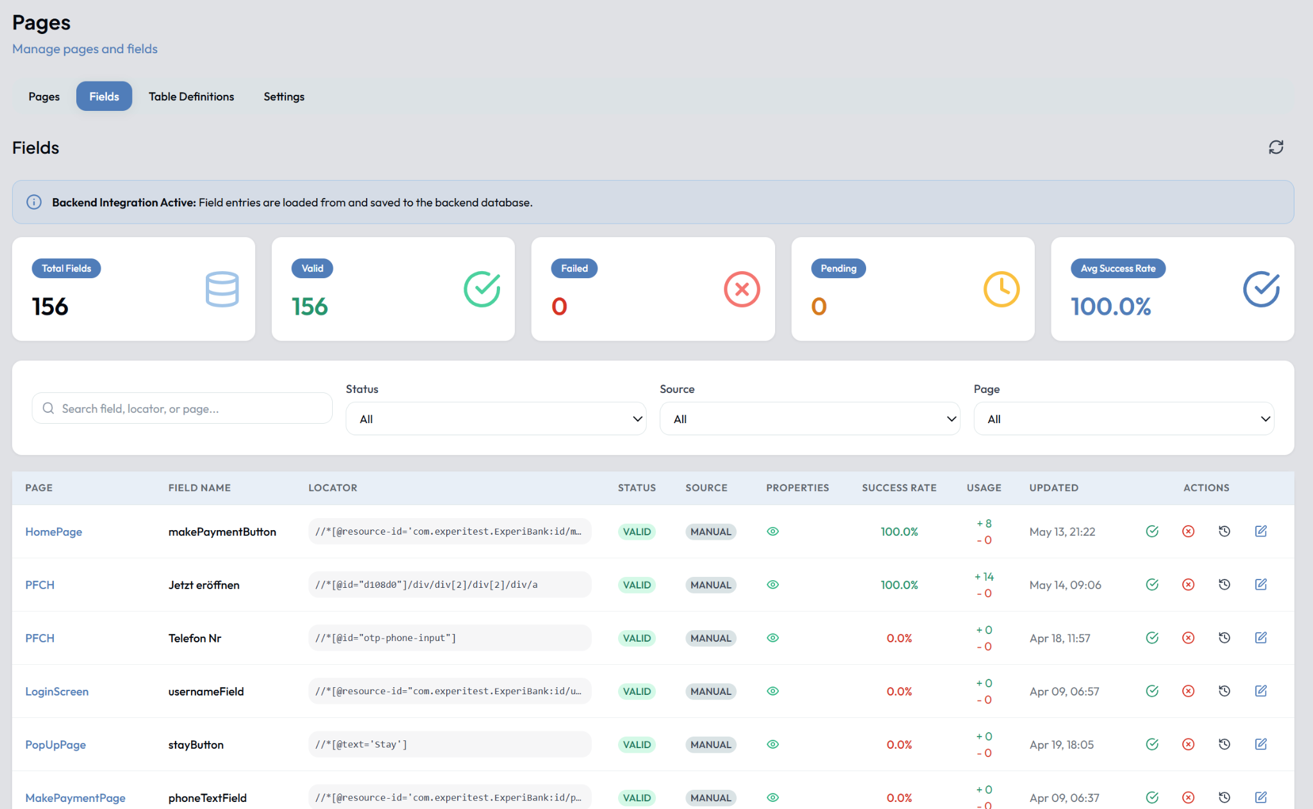Open PFCH link in Jetzt eröffnen row

(40, 585)
